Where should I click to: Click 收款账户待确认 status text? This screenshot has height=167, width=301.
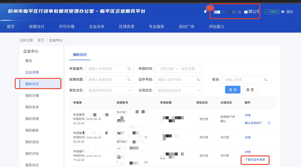(x=227, y=119)
